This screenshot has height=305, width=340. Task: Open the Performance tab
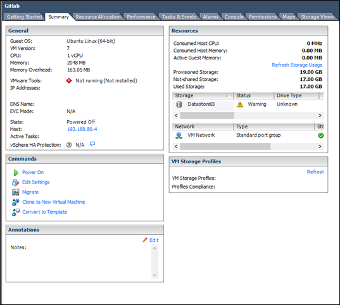141,17
